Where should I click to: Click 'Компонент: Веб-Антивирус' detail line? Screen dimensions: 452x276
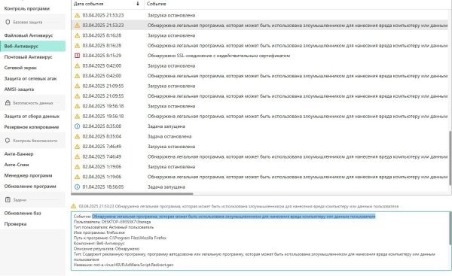(99, 243)
